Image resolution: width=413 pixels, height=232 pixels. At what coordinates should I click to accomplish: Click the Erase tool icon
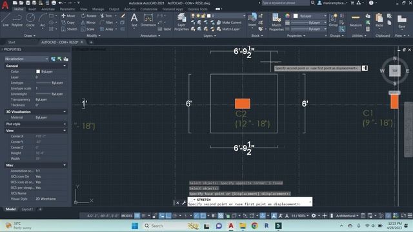pyautogui.click(x=123, y=15)
